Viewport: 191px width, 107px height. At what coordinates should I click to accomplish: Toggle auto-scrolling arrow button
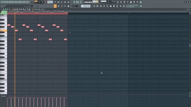point(58,6)
